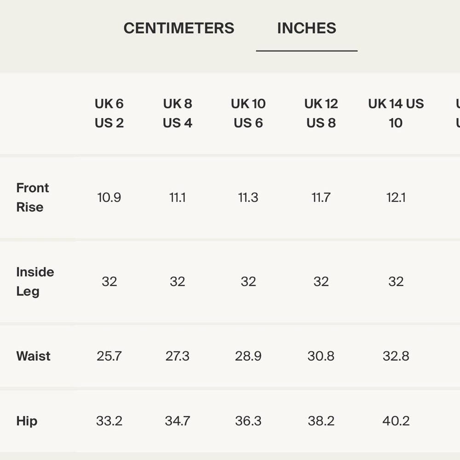Switch to the CENTIMETERS tab
Screen dimensions: 460x460
point(179,28)
